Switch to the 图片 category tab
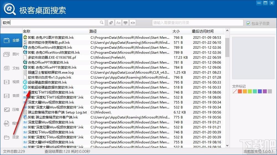This screenshot has width=277, height=155. [x=11, y=54]
